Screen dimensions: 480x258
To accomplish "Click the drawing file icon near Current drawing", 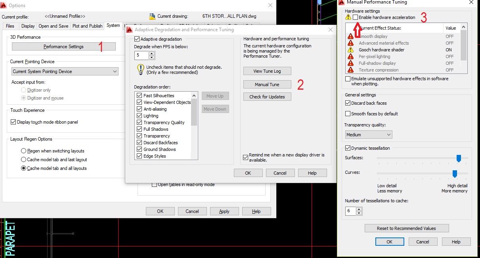I will [x=153, y=16].
